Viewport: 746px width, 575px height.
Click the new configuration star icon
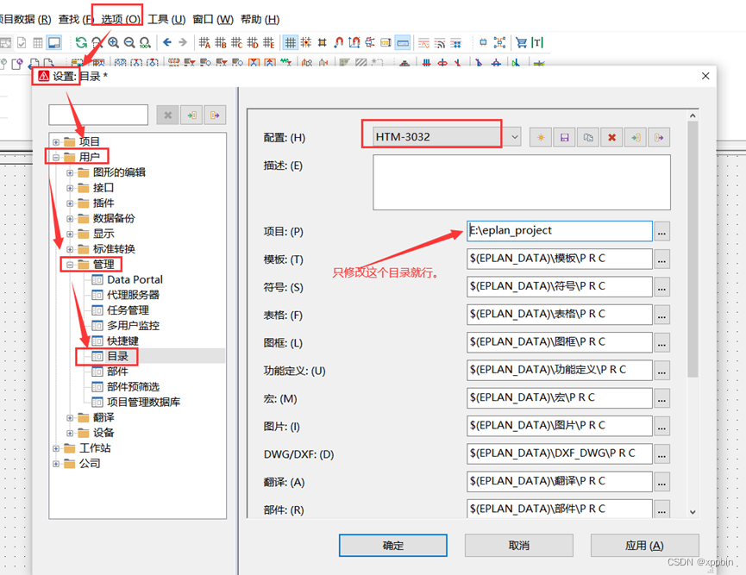[x=541, y=137]
